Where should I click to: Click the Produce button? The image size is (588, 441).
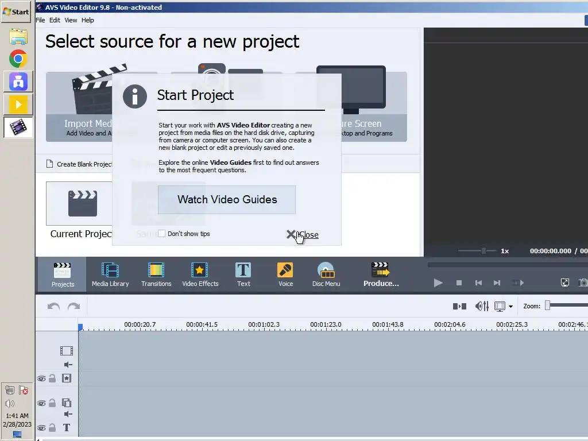[381, 275]
